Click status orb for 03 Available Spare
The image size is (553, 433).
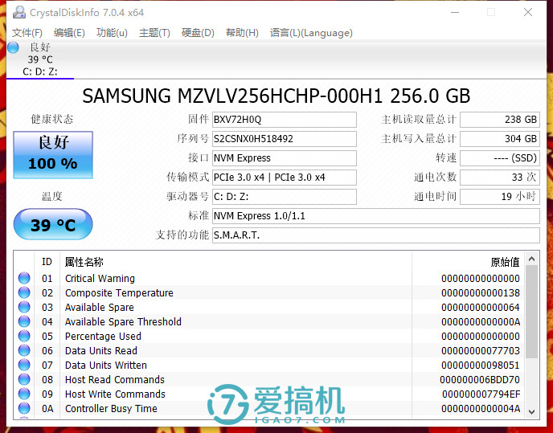point(24,307)
